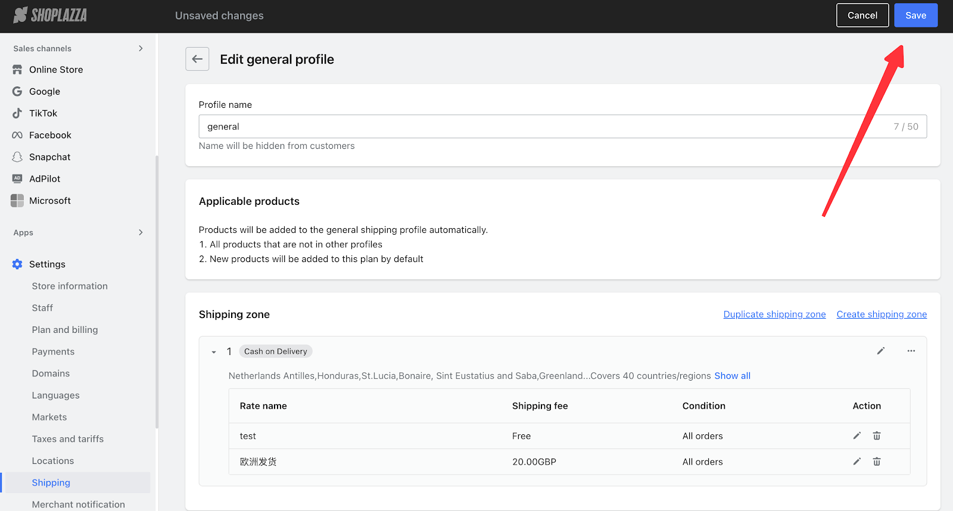Save the unsaved changes
The height and width of the screenshot is (511, 953).
tap(915, 15)
